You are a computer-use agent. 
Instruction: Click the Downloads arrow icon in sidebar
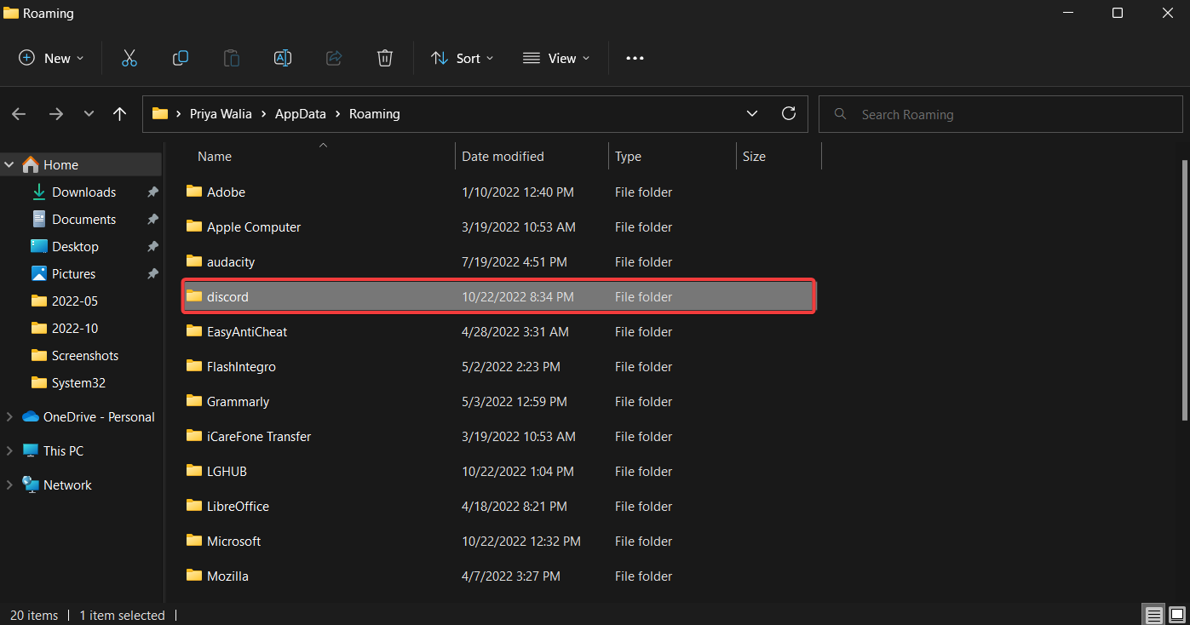tap(38, 192)
